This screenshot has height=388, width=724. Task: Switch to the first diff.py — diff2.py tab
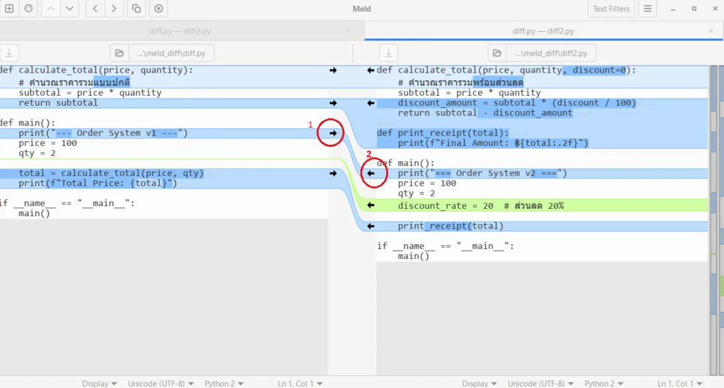180,31
